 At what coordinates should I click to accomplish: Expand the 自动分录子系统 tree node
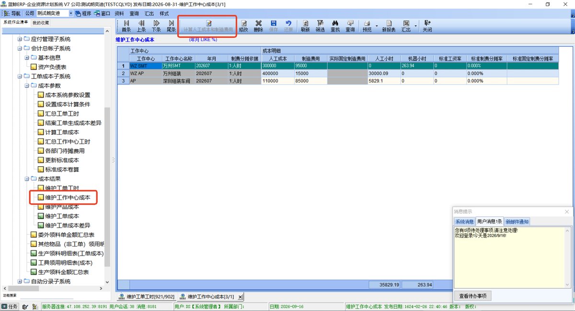coord(20,281)
